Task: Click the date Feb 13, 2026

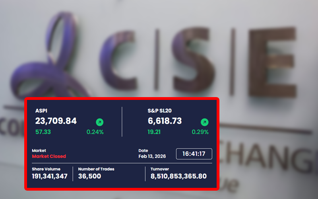Action: click(x=152, y=156)
